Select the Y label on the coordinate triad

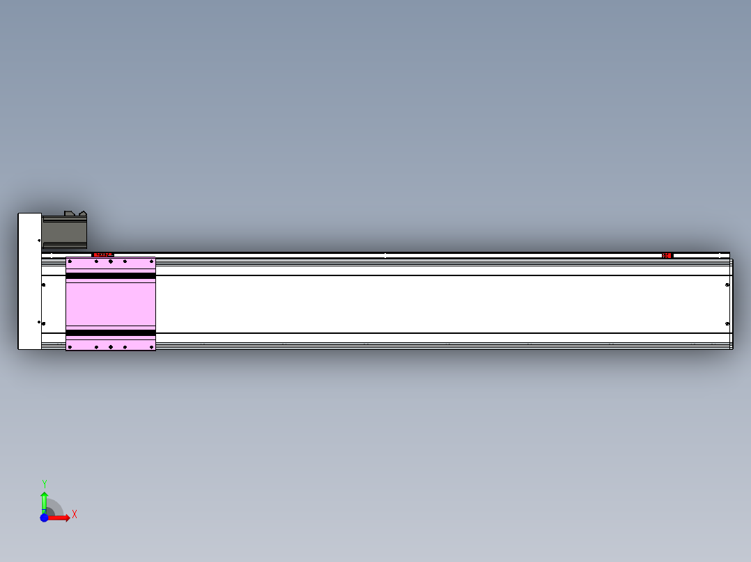pos(44,484)
